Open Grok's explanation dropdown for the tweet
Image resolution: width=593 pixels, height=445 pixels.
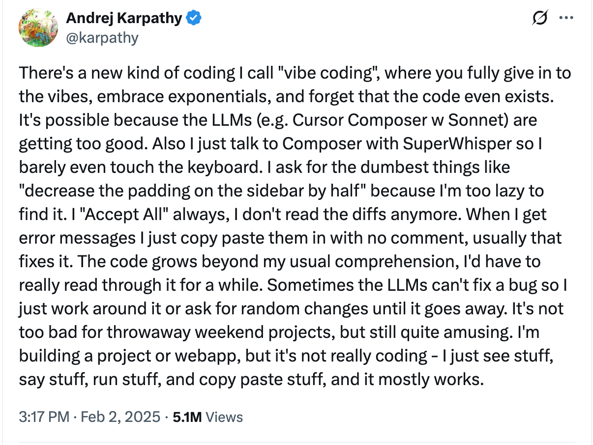pyautogui.click(x=540, y=18)
